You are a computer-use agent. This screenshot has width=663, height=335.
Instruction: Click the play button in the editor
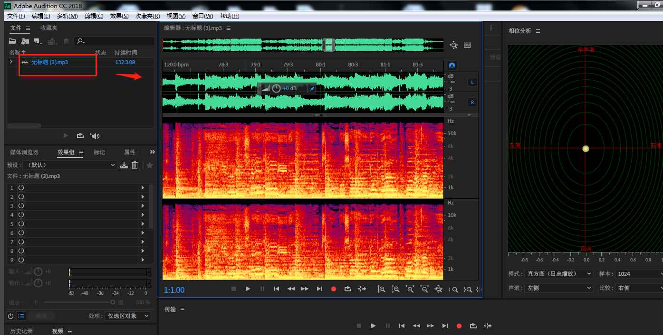coord(248,288)
